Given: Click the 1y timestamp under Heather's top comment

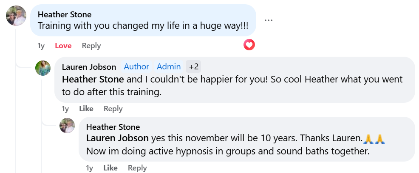Looking at the screenshot, I should coord(41,46).
